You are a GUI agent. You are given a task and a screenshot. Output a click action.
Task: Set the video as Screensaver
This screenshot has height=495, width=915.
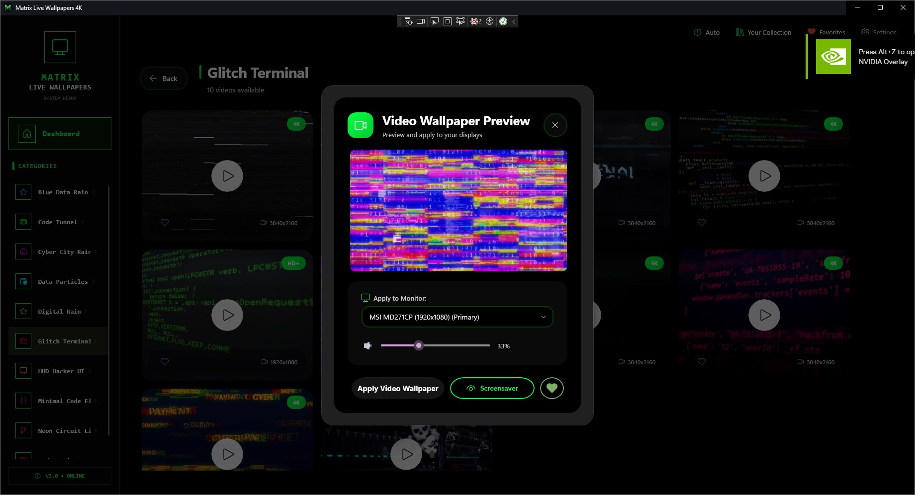coord(492,388)
